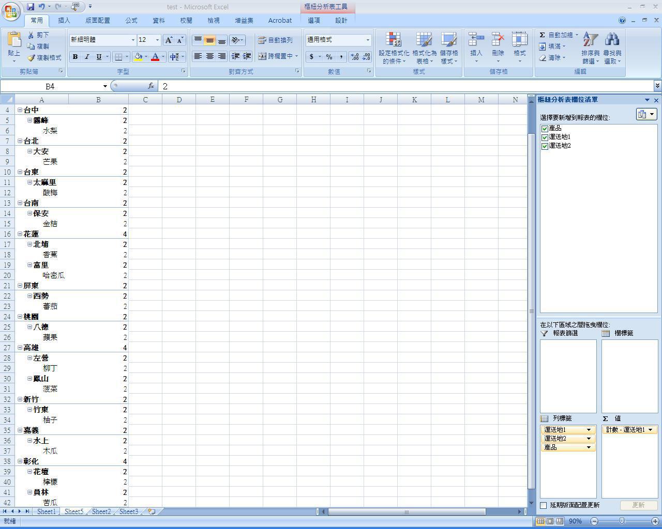Apply comma style number format
This screenshot has height=529, width=662.
[341, 57]
